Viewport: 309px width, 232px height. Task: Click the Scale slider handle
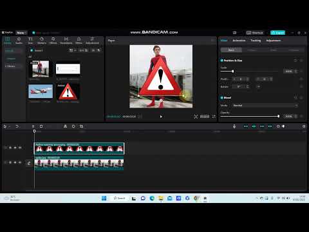pyautogui.click(x=232, y=71)
